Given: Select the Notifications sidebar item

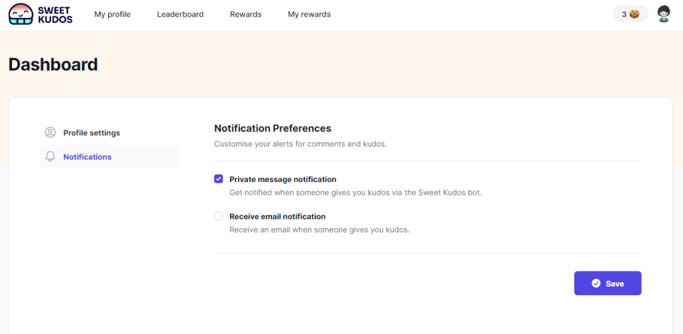Looking at the screenshot, I should pyautogui.click(x=87, y=157).
